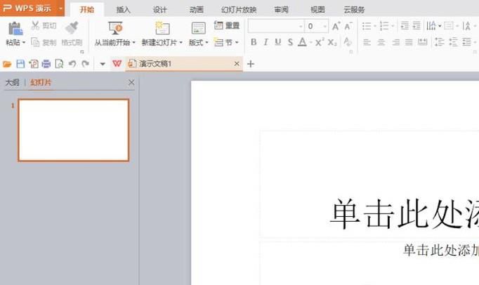Viewport: 479px width, 285px height.
Task: Undo the last action
Action: coord(72,64)
